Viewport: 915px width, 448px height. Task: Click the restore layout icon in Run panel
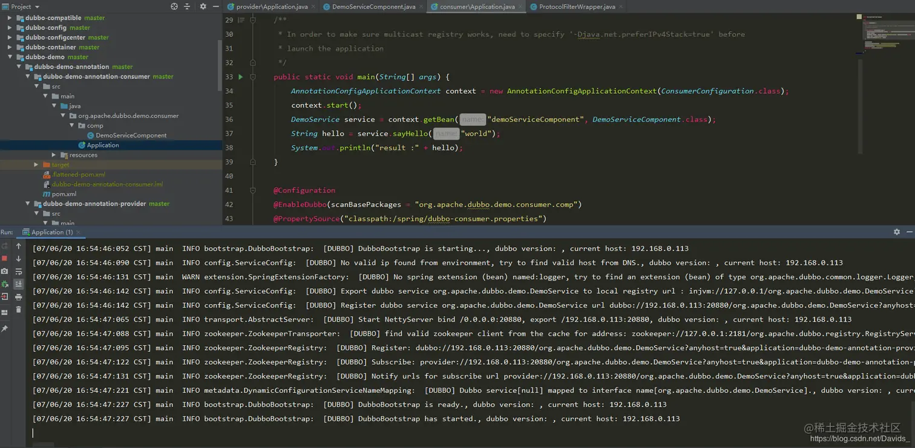[5, 313]
